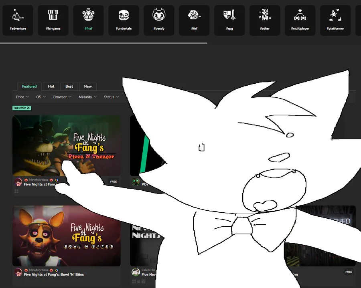Click Caleb Hill's avatar icon
Screen dimensions: 361x288
tap(136, 272)
